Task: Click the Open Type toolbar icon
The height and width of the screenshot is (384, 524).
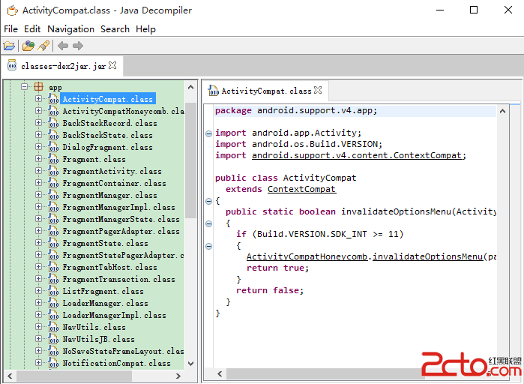Action: coord(28,46)
